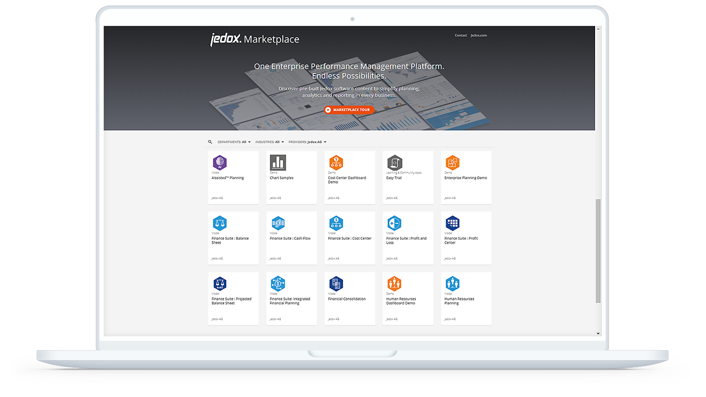This screenshot has width=706, height=397.
Task: Select 'Human Resources Dashboard Demo' title
Action: coord(402,301)
